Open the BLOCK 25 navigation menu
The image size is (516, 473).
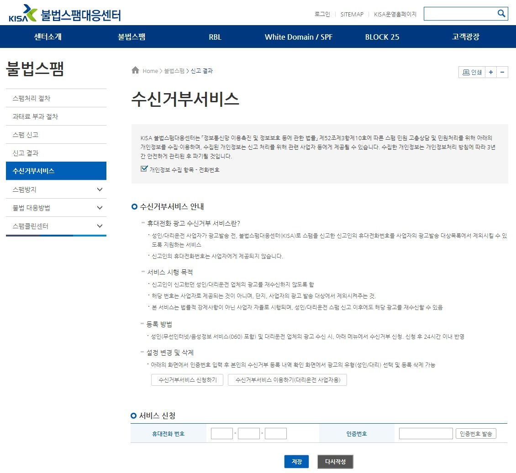click(x=382, y=37)
